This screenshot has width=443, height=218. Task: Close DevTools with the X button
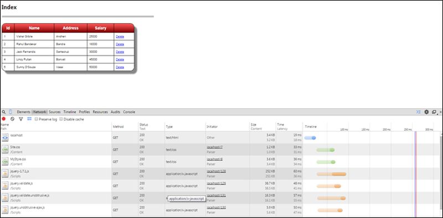pyautogui.click(x=440, y=112)
